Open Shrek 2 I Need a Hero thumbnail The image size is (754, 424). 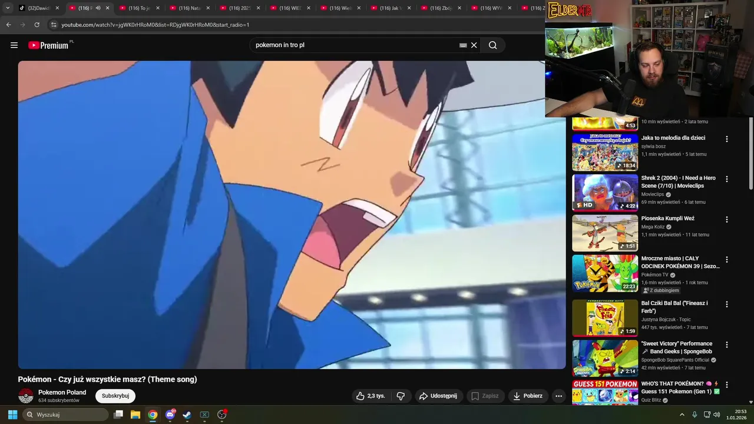click(605, 193)
